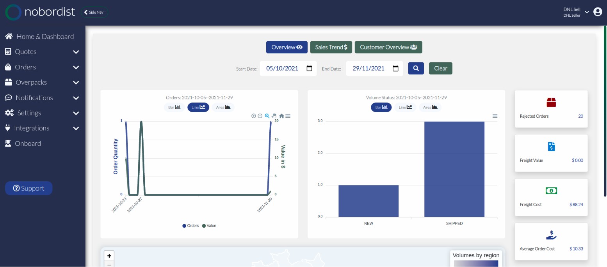The width and height of the screenshot is (607, 267).
Task: Switch Volume Status chart to Line view
Action: (405, 107)
